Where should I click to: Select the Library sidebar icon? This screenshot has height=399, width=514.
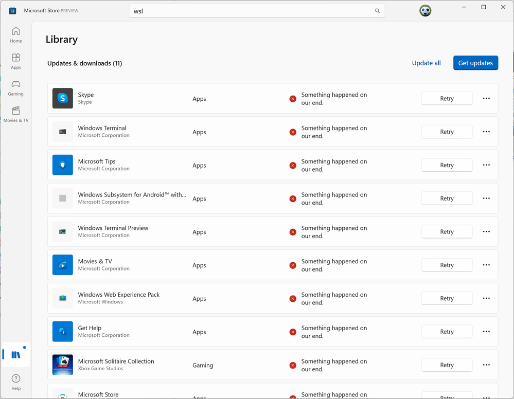coord(16,354)
